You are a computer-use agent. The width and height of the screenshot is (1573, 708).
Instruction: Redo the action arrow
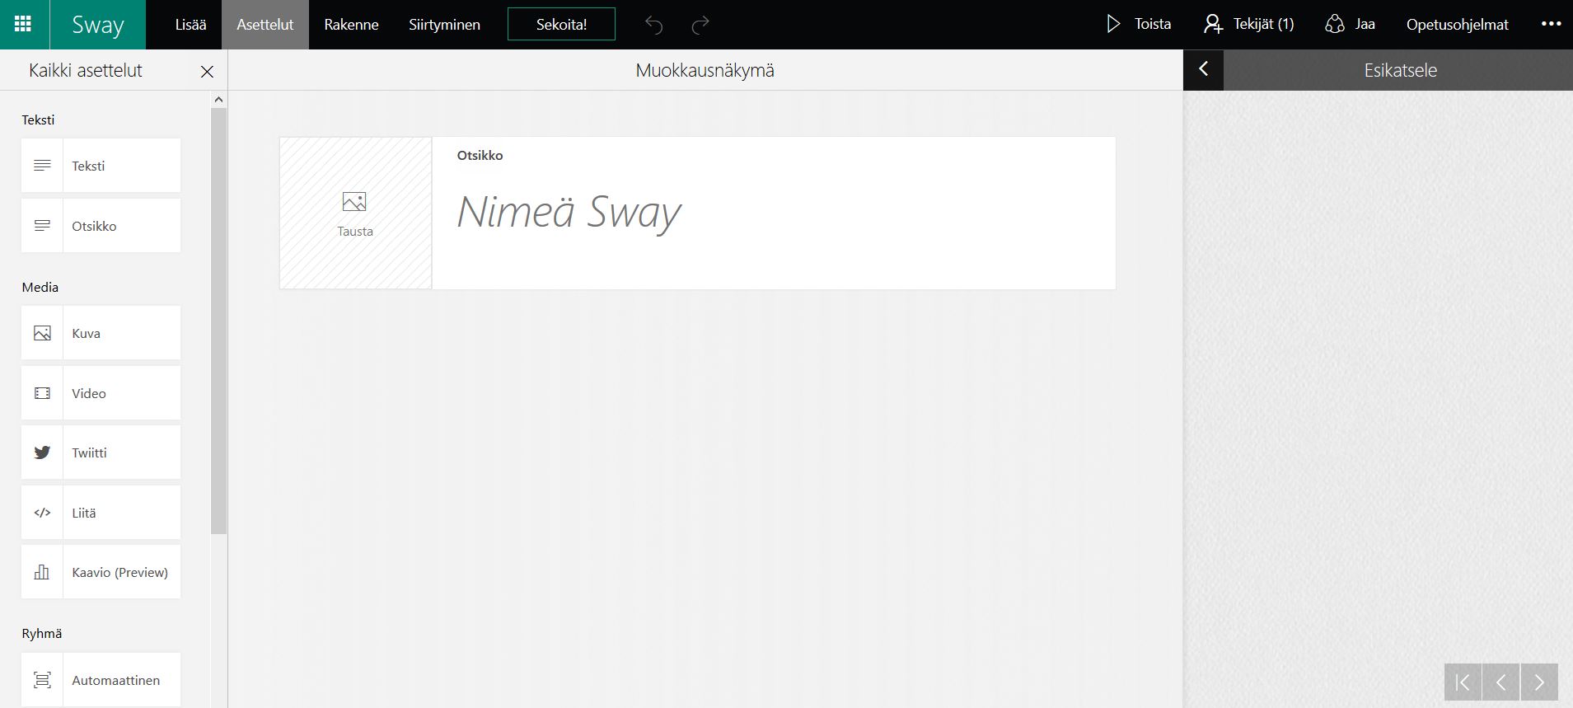(x=700, y=25)
